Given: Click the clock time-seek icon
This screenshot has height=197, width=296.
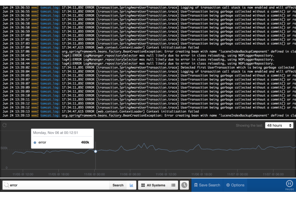Looking at the screenshot, I should coord(184,185).
